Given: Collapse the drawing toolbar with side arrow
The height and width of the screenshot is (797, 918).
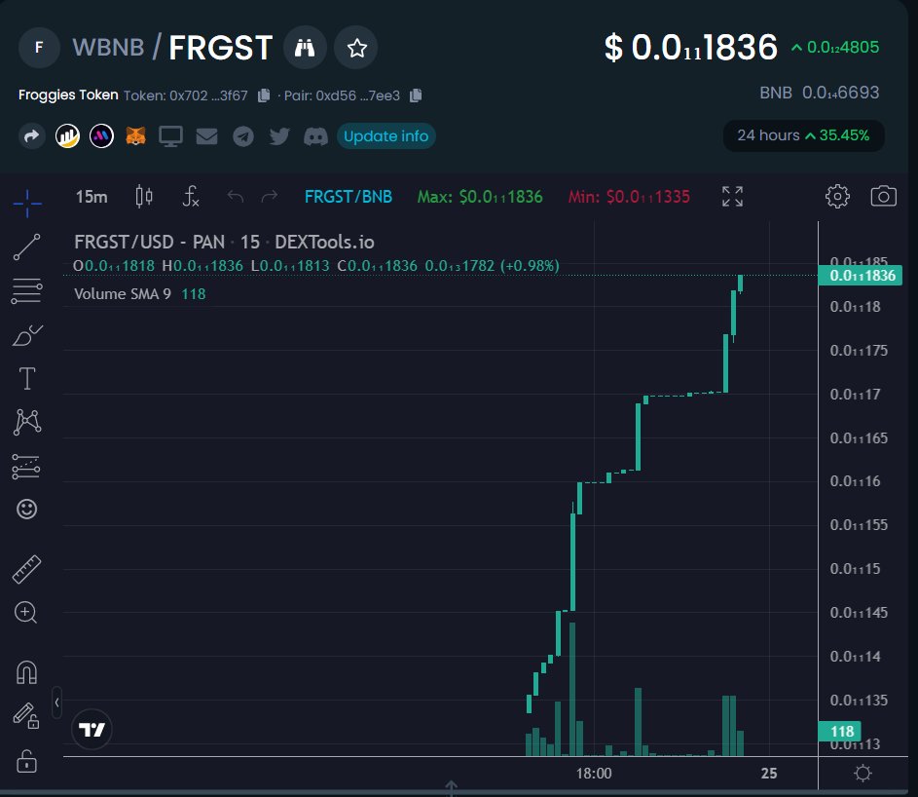Looking at the screenshot, I should 56,702.
